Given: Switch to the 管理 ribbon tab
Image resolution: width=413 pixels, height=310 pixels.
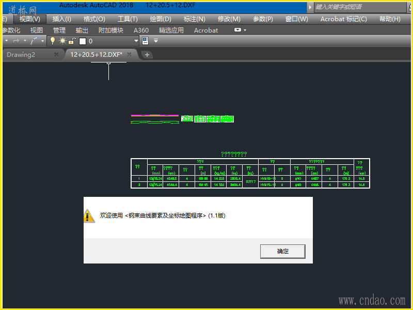Looking at the screenshot, I should tap(59, 30).
